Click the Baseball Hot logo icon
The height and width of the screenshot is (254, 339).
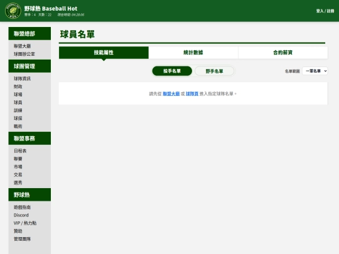pyautogui.click(x=13, y=11)
